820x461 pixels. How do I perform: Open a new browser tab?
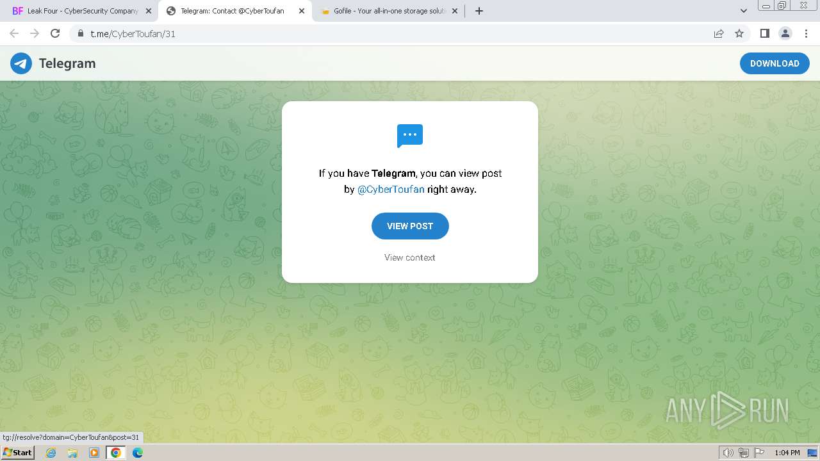tap(479, 11)
